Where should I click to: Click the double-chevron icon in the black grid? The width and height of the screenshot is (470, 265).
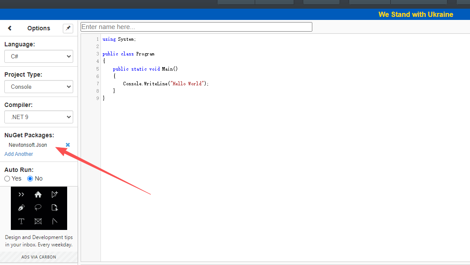[21, 194]
